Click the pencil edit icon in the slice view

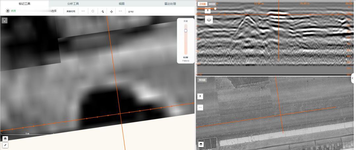tap(5, 145)
